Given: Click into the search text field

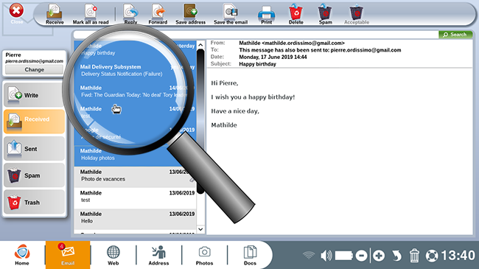Looking at the screenshot, I should [x=256, y=35].
